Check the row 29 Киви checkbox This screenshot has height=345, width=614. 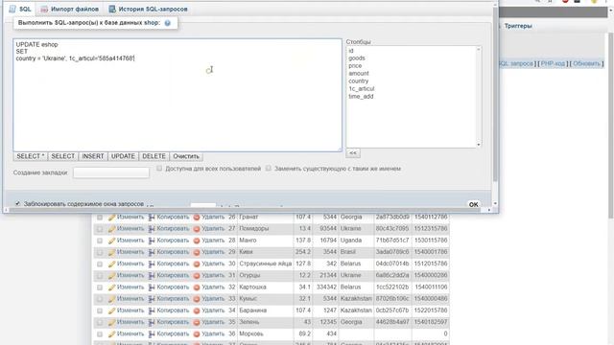click(100, 252)
